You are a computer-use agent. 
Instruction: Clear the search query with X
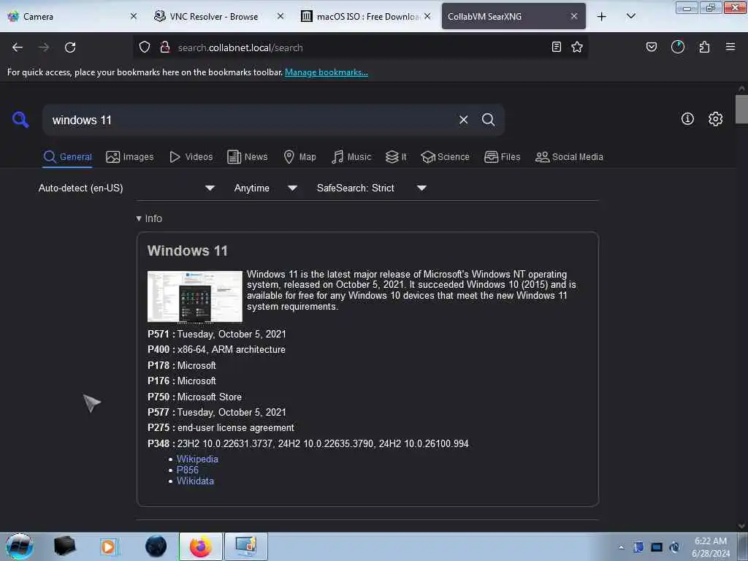point(463,120)
